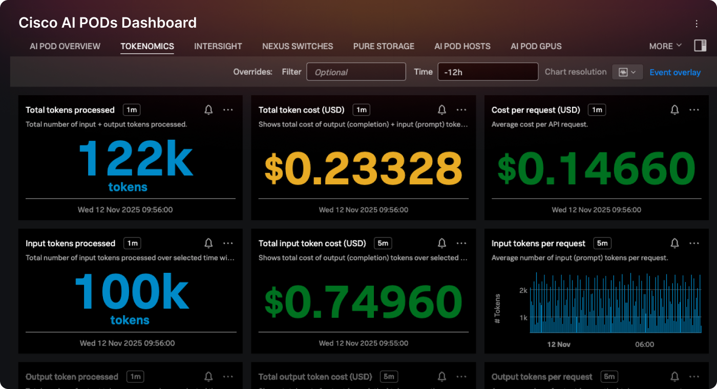The width and height of the screenshot is (717, 389).
Task: Click the Cisco AI PODs Dashboard title
Action: pos(108,23)
